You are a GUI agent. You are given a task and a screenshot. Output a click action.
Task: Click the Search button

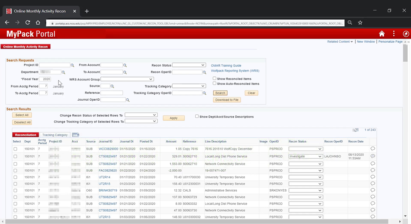point(220,93)
